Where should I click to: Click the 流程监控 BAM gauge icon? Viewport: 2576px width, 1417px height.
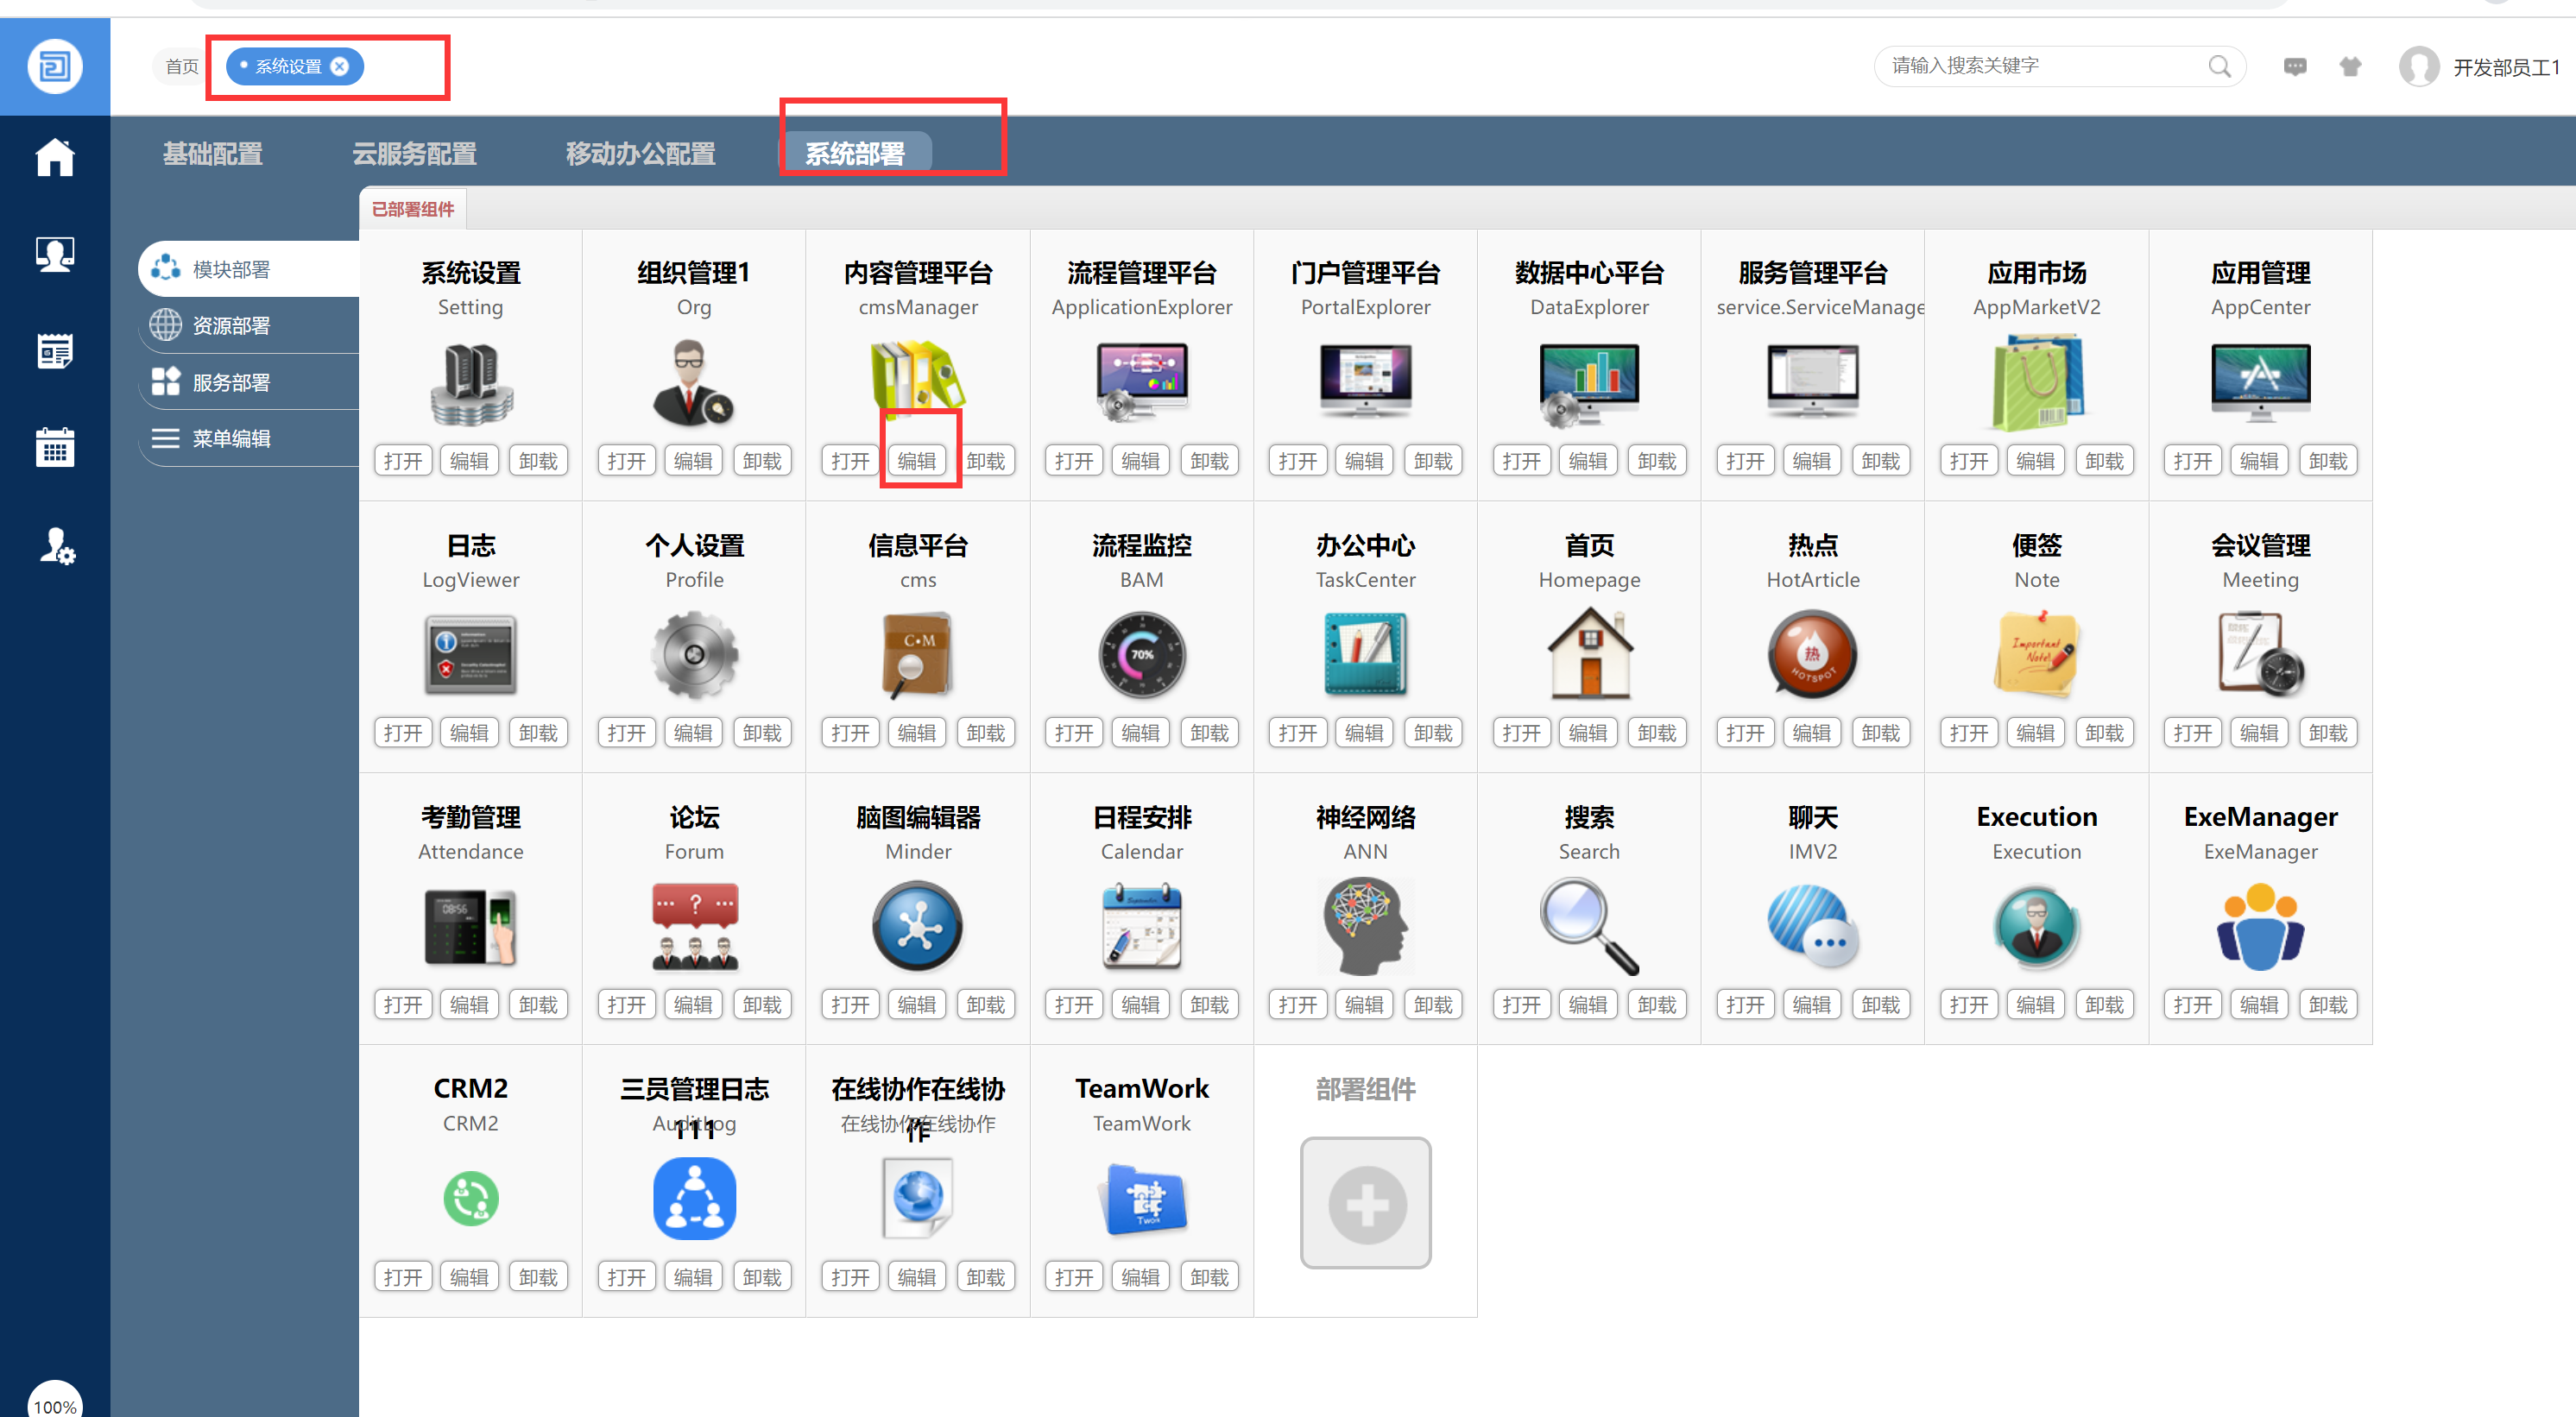1141,656
